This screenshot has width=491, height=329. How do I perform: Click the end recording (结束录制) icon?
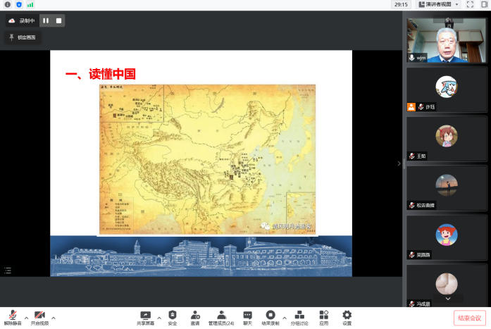click(x=270, y=317)
